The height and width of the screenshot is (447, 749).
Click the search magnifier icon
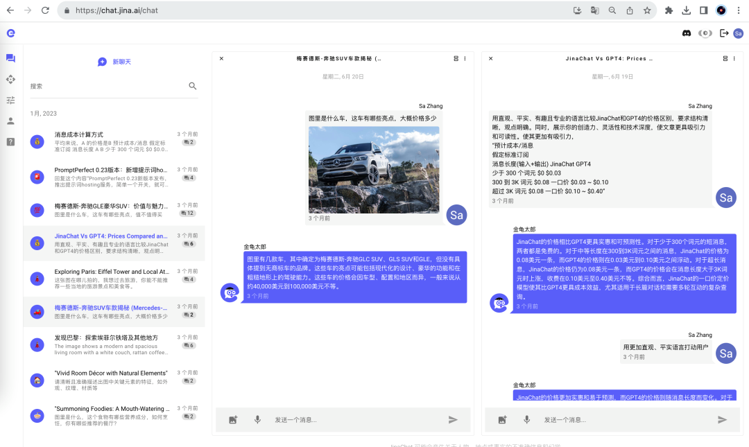coord(193,86)
